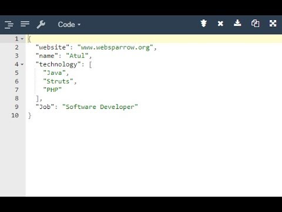This screenshot has width=282, height=212.
Task: Toggle fullscreen with the expand icon
Action: 273,24
